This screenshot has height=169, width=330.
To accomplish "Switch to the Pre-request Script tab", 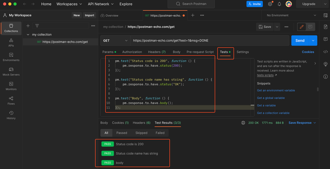I will point(200,52).
